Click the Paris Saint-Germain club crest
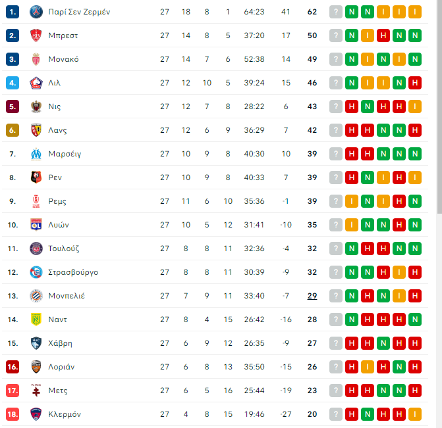This screenshot has width=442, height=428. pos(36,12)
